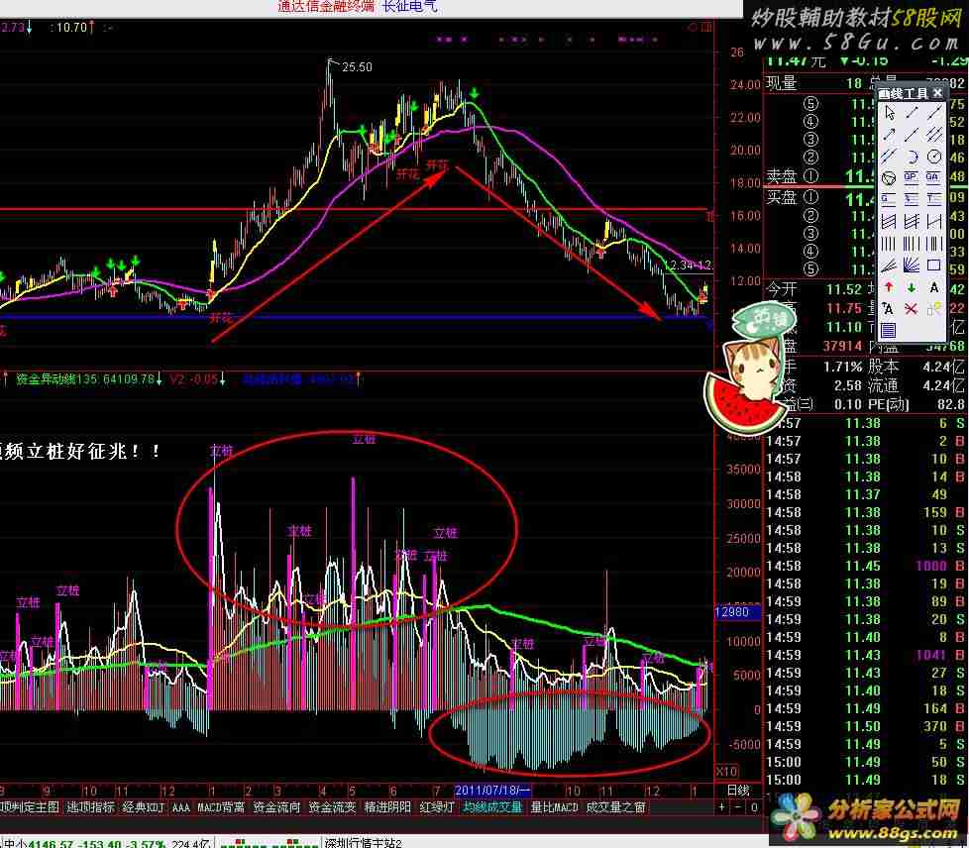Select the arc drawing tool

[912, 157]
